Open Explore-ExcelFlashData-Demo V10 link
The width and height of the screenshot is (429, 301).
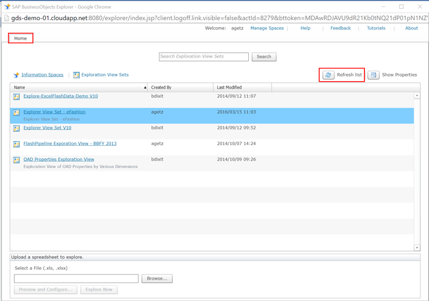click(60, 96)
